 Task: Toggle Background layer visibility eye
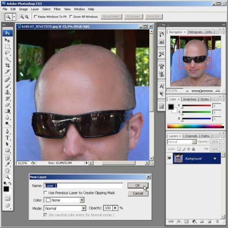tap(169, 158)
